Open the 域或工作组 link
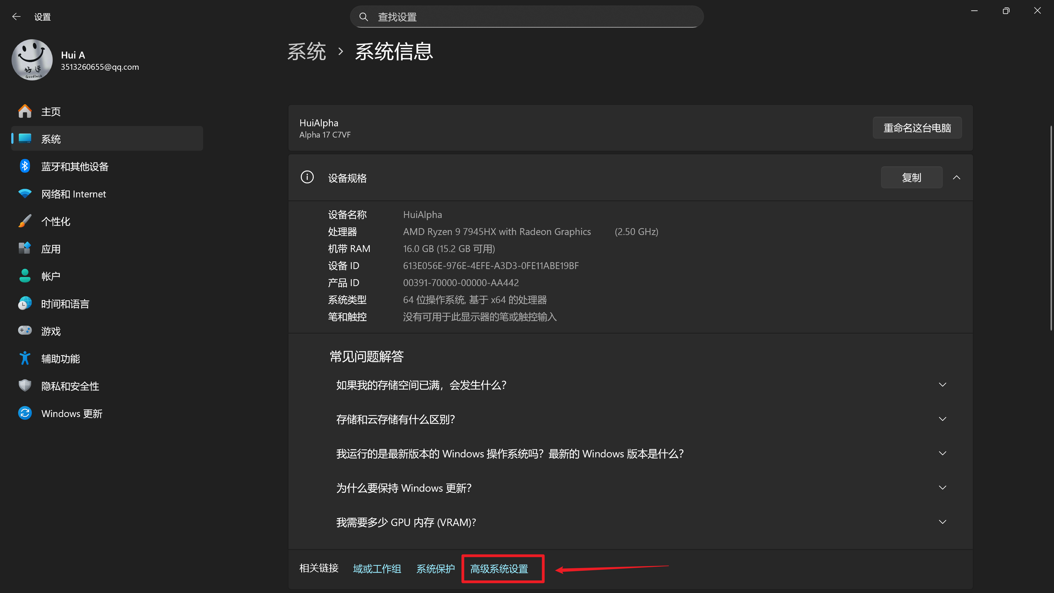This screenshot has height=593, width=1054. [x=377, y=569]
